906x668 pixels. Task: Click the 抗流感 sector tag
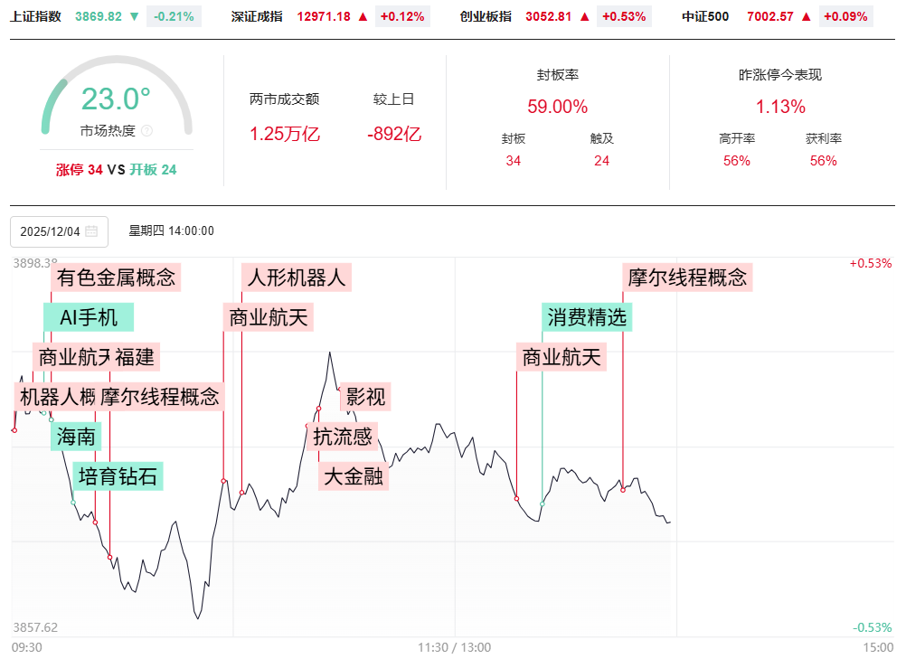tap(343, 437)
